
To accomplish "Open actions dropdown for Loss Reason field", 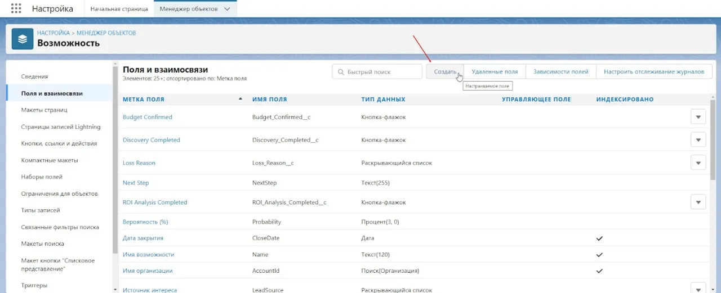I will tap(698, 163).
